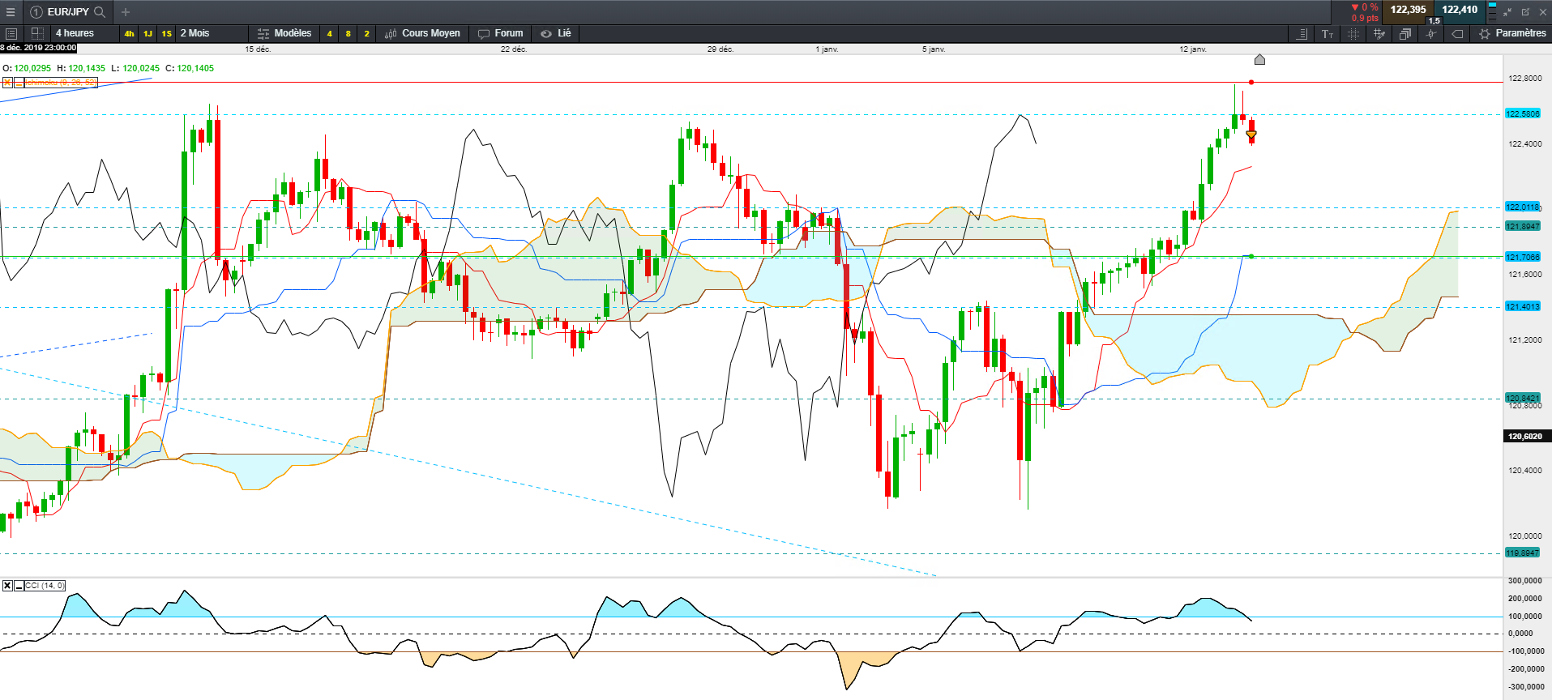Click the Ichimoku (9, 26, 52) label
This screenshot has width=1552, height=700.
tap(61, 83)
